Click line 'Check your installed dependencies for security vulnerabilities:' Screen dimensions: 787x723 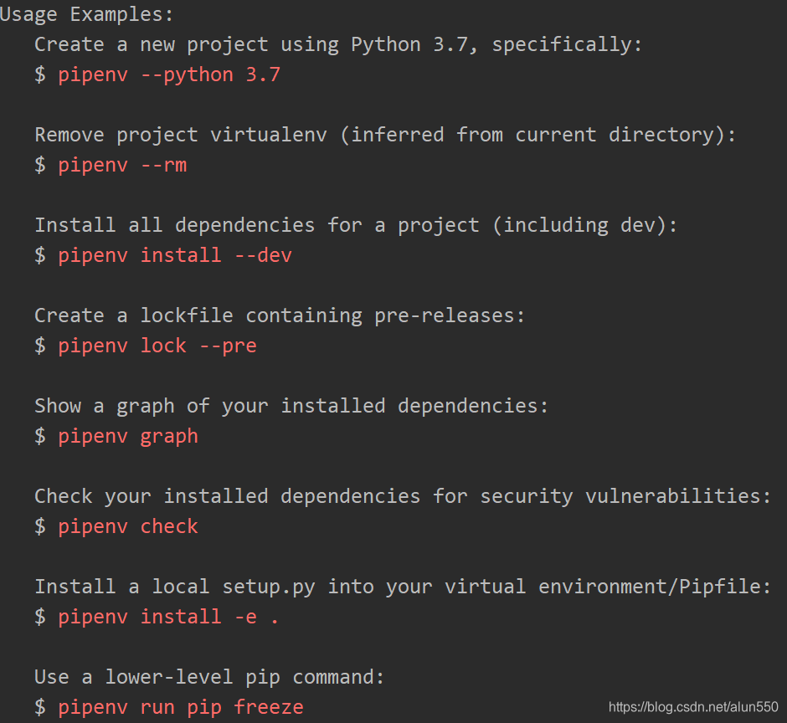tap(403, 496)
